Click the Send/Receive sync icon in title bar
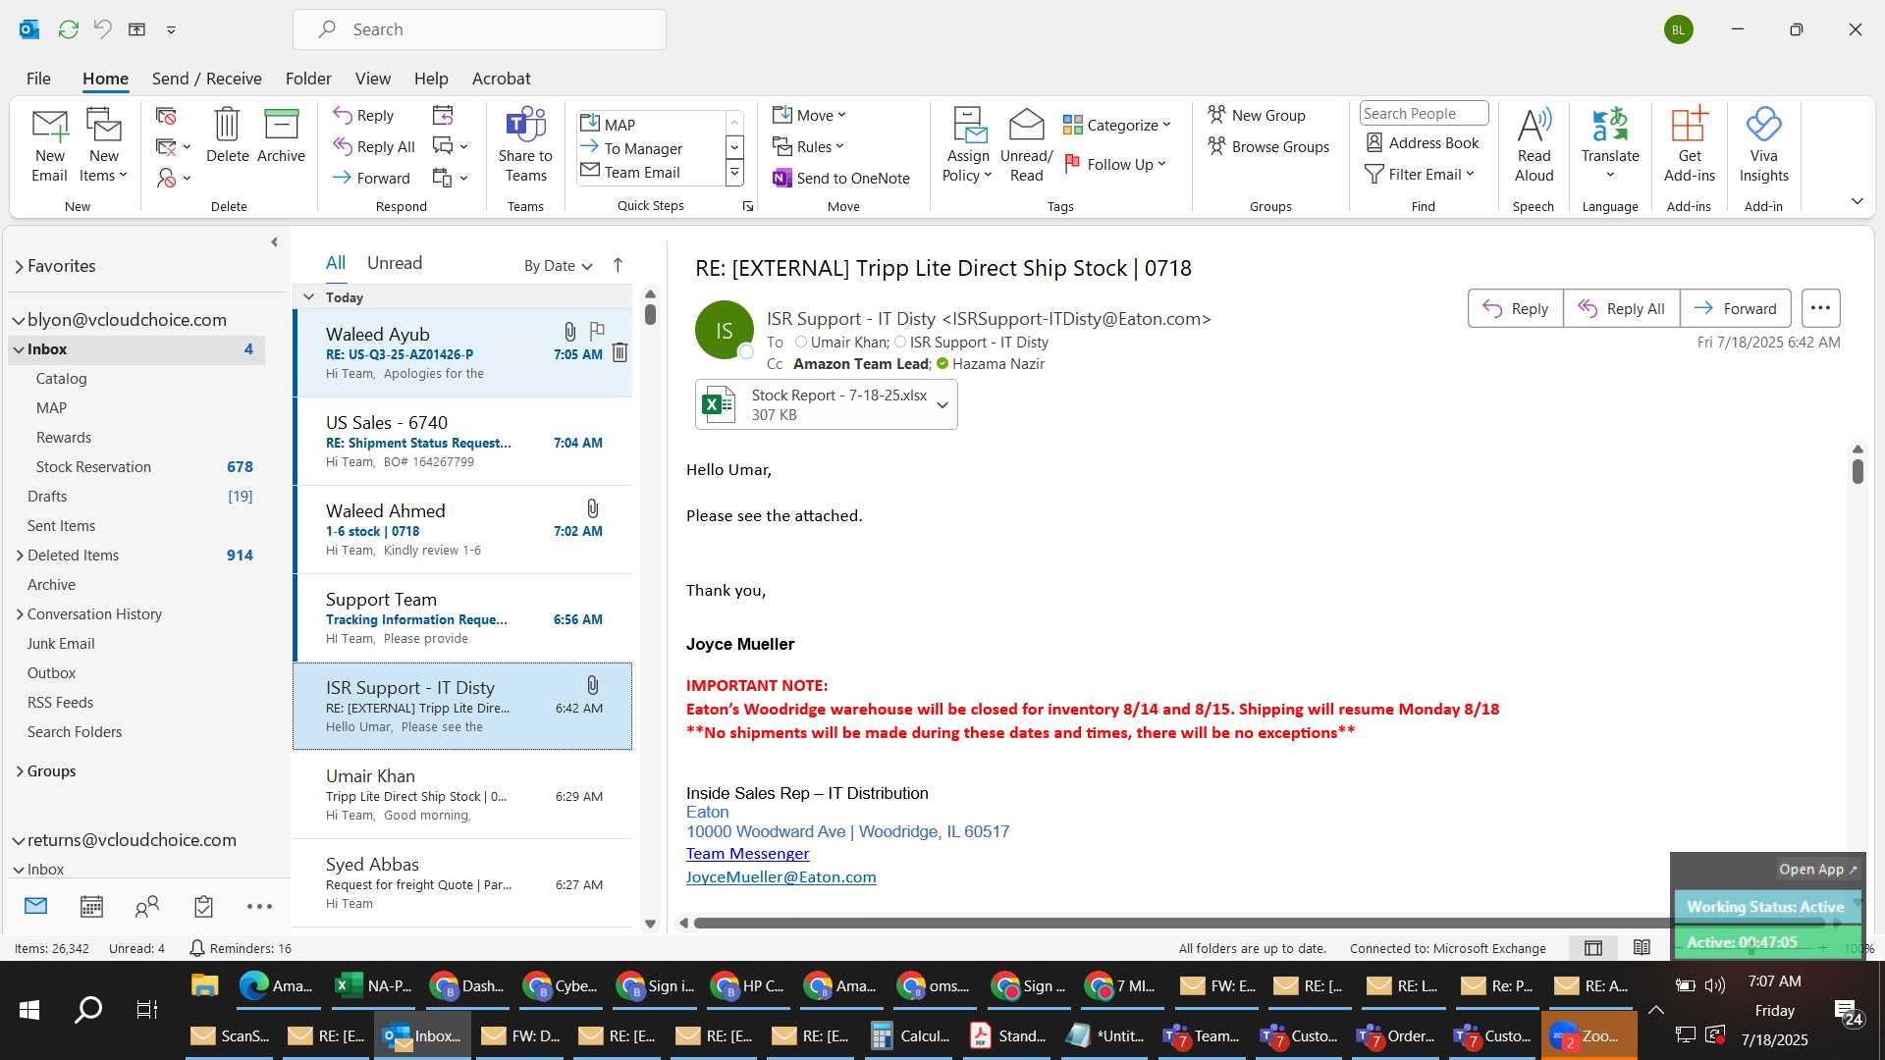The image size is (1885, 1060). [x=68, y=29]
